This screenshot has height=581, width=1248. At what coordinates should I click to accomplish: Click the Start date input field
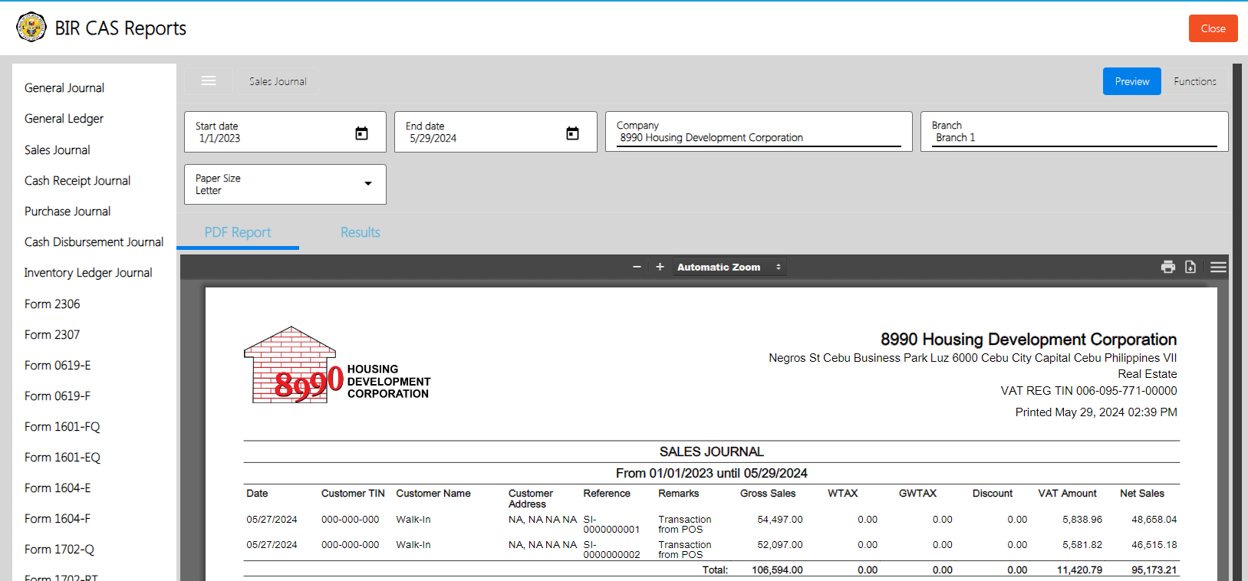coord(285,132)
